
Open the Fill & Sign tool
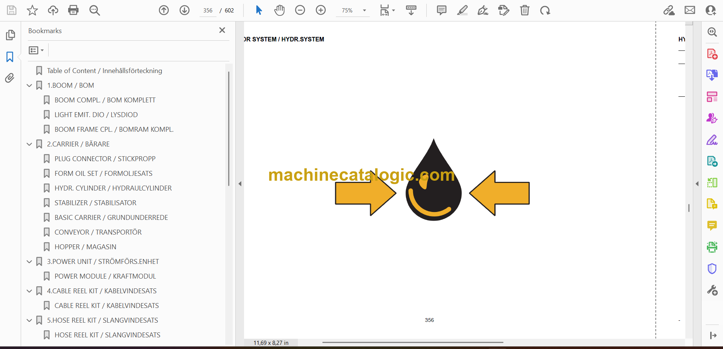712,140
